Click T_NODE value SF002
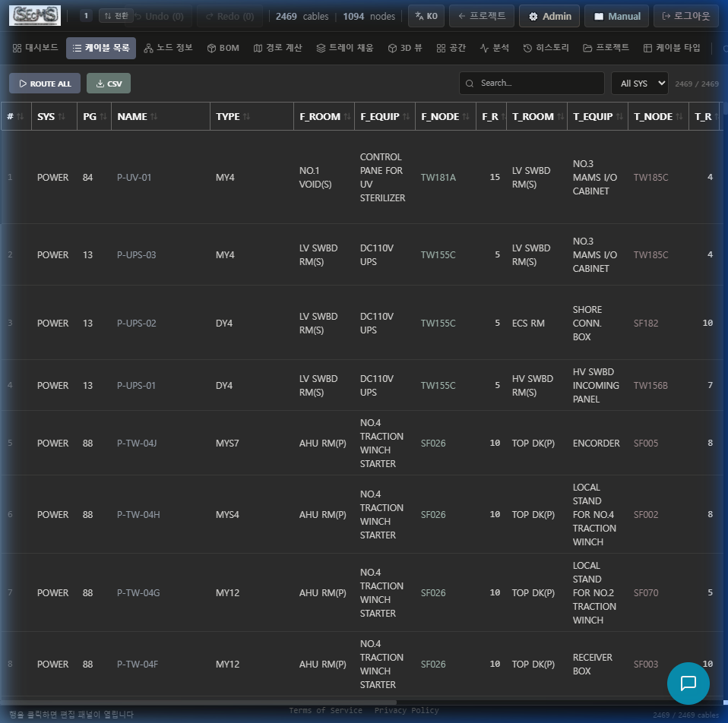Screen dimensions: 728x723 (645, 514)
